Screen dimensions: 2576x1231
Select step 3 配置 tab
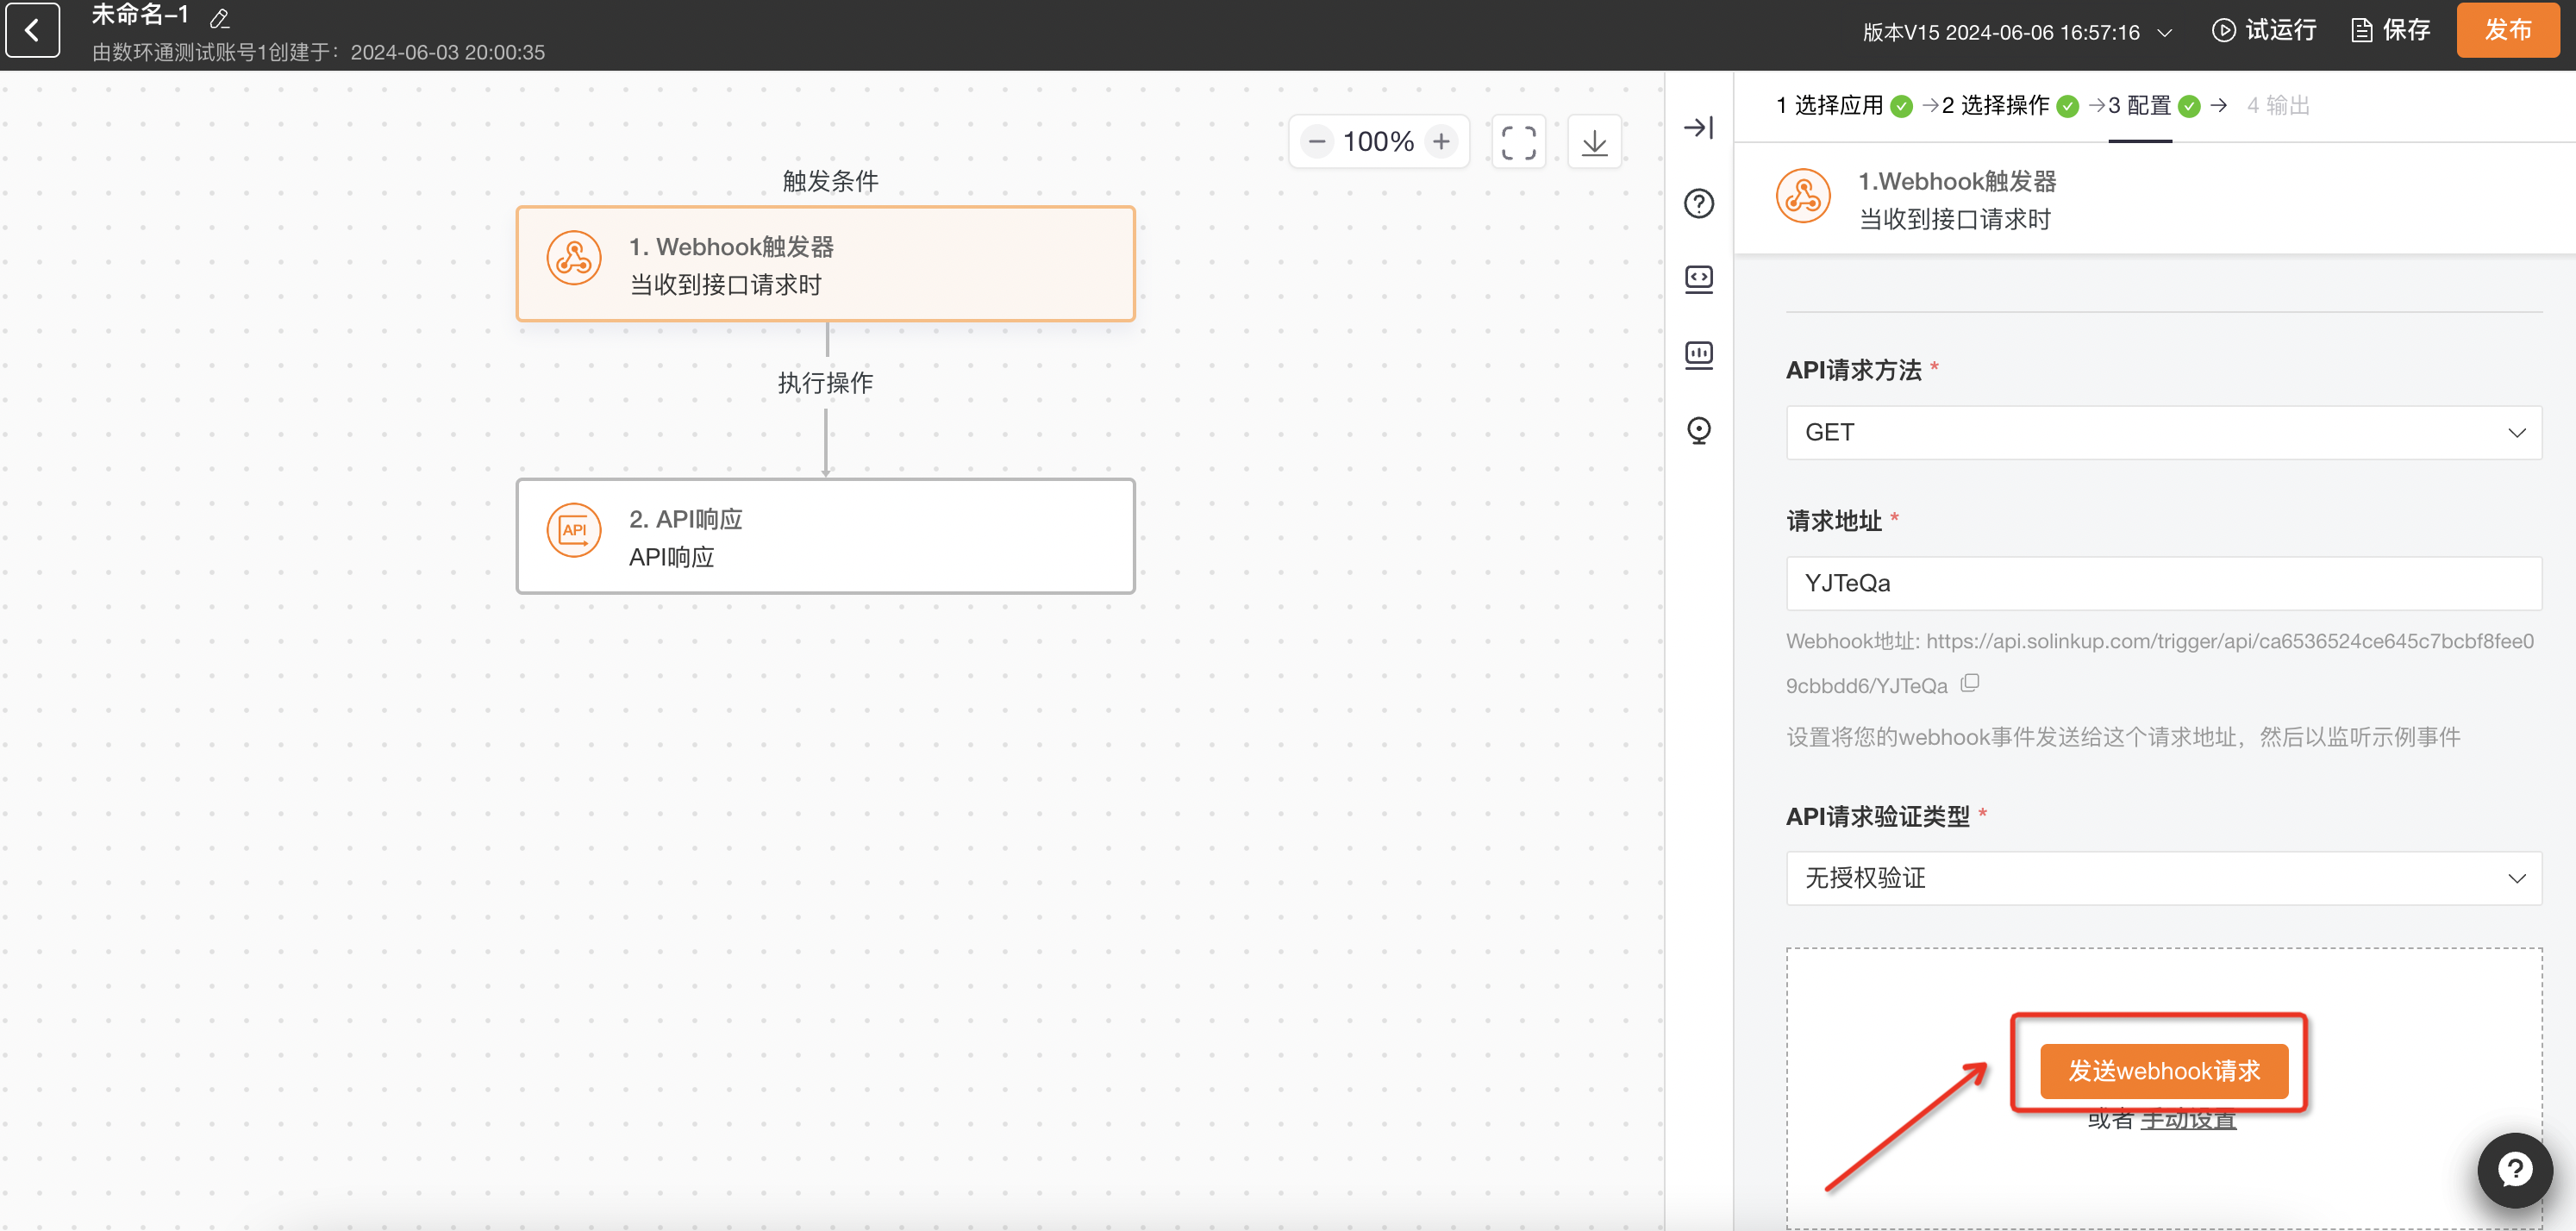click(2153, 105)
